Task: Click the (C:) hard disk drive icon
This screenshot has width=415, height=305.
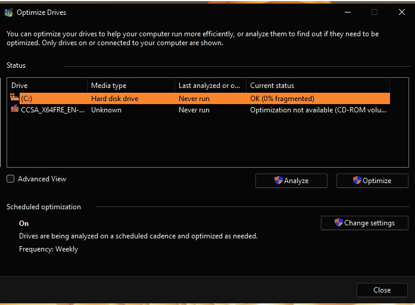Action: (x=14, y=98)
